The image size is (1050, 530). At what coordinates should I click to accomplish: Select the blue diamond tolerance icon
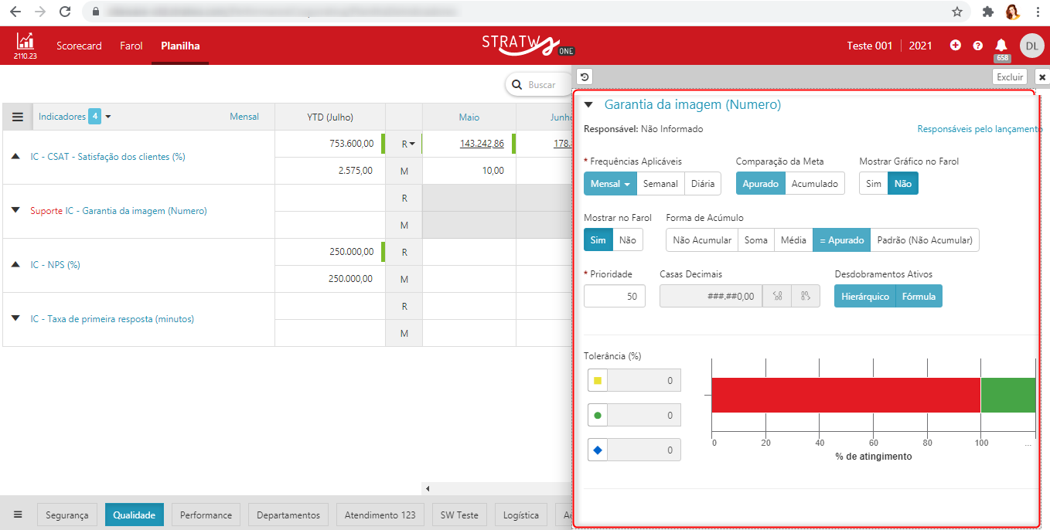coord(598,450)
